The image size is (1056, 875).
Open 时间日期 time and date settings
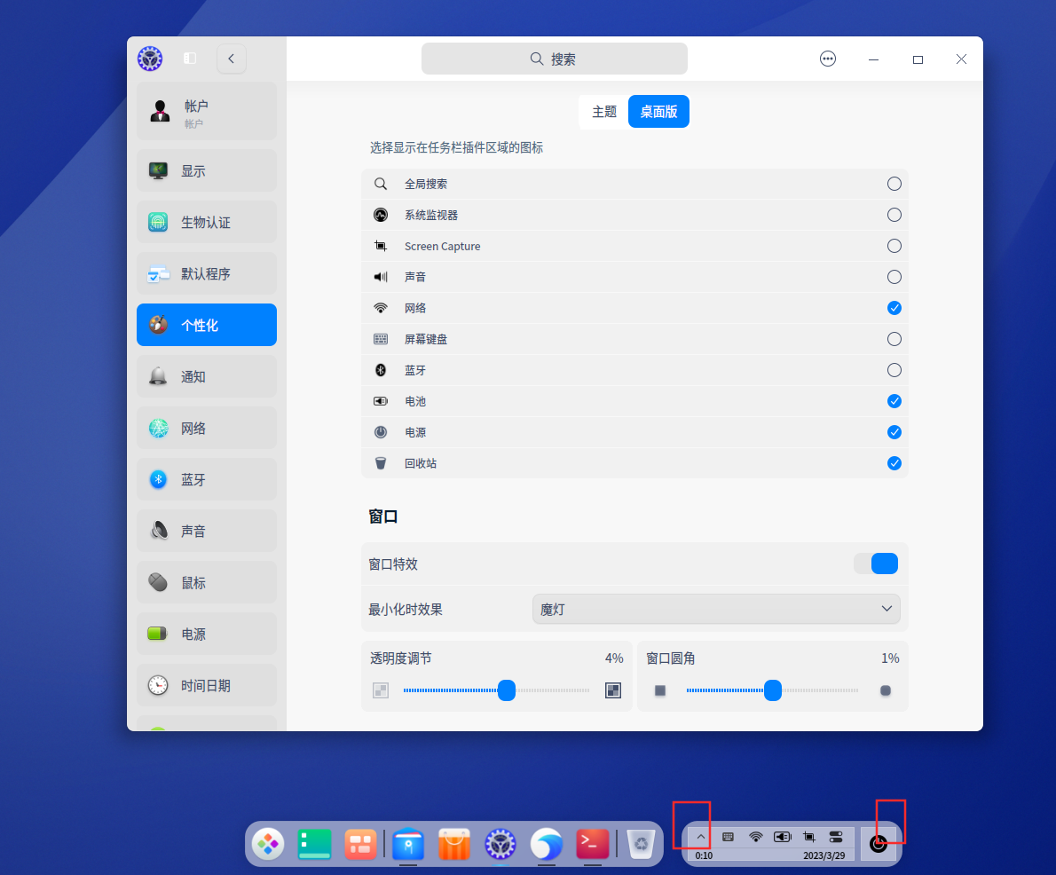coord(206,686)
